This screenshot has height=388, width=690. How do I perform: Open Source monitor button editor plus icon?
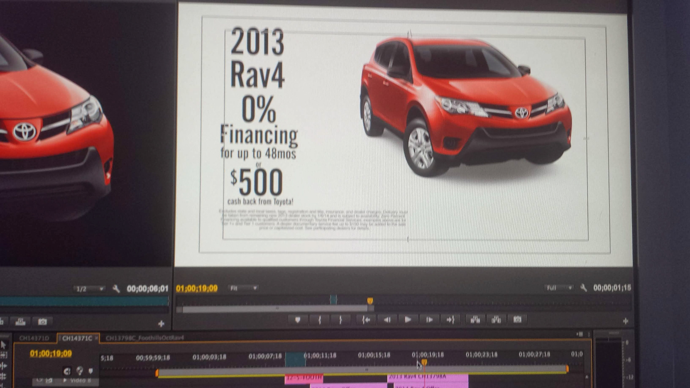click(161, 324)
